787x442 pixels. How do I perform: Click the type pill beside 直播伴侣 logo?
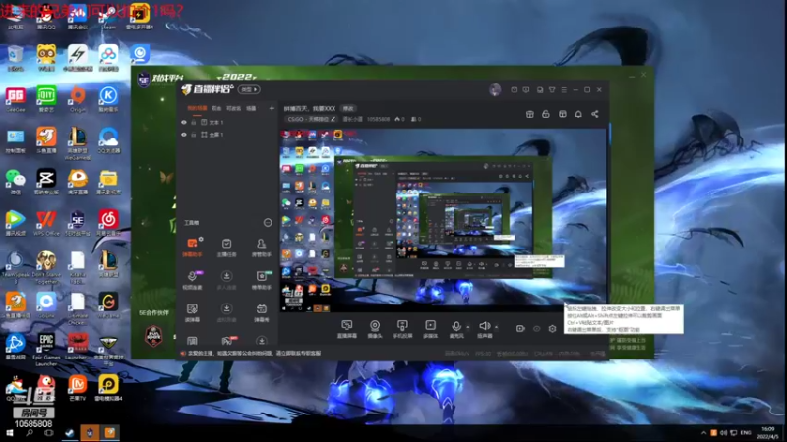coord(249,89)
